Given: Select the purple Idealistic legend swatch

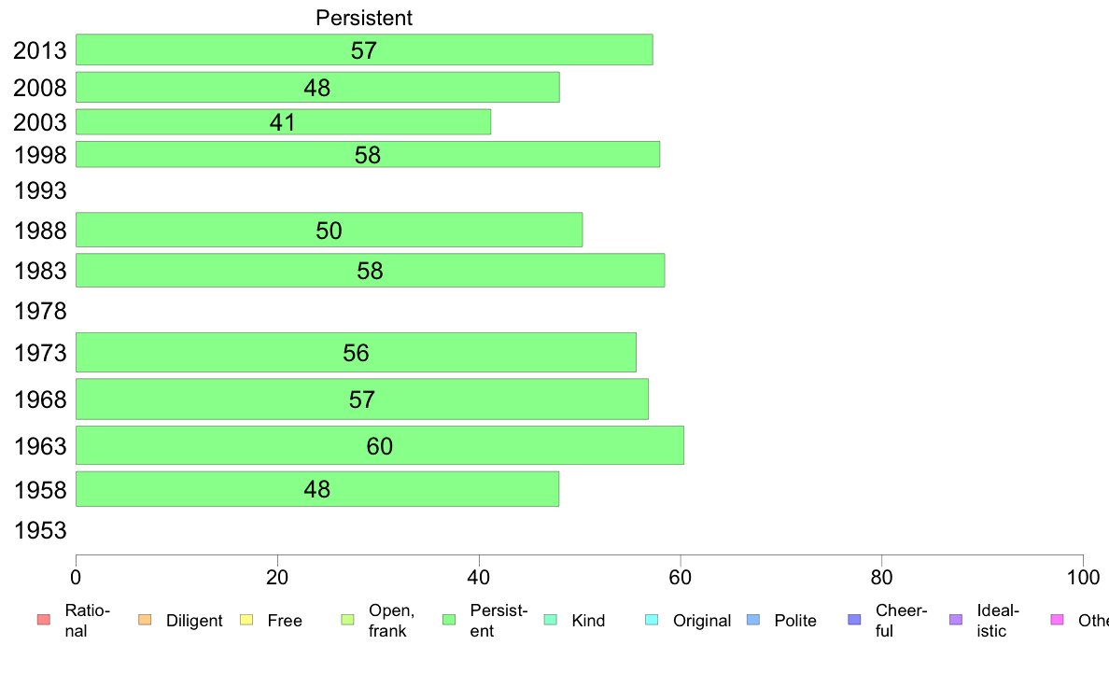Looking at the screenshot, I should click(956, 620).
